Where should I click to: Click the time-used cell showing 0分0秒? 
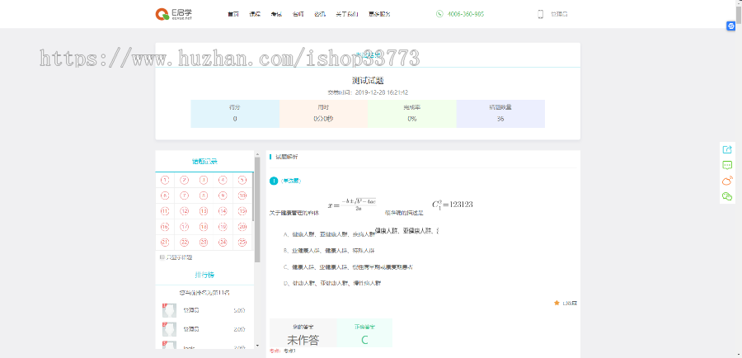point(323,114)
